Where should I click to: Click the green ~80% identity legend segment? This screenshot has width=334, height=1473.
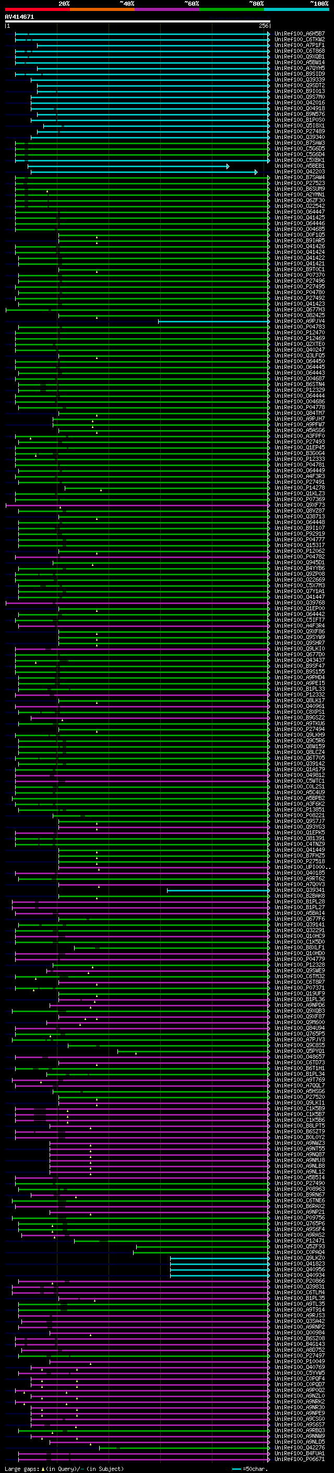(231, 9)
